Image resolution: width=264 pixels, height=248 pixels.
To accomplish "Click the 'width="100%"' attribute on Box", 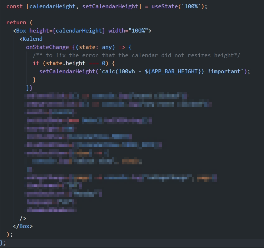I will tap(128, 31).
